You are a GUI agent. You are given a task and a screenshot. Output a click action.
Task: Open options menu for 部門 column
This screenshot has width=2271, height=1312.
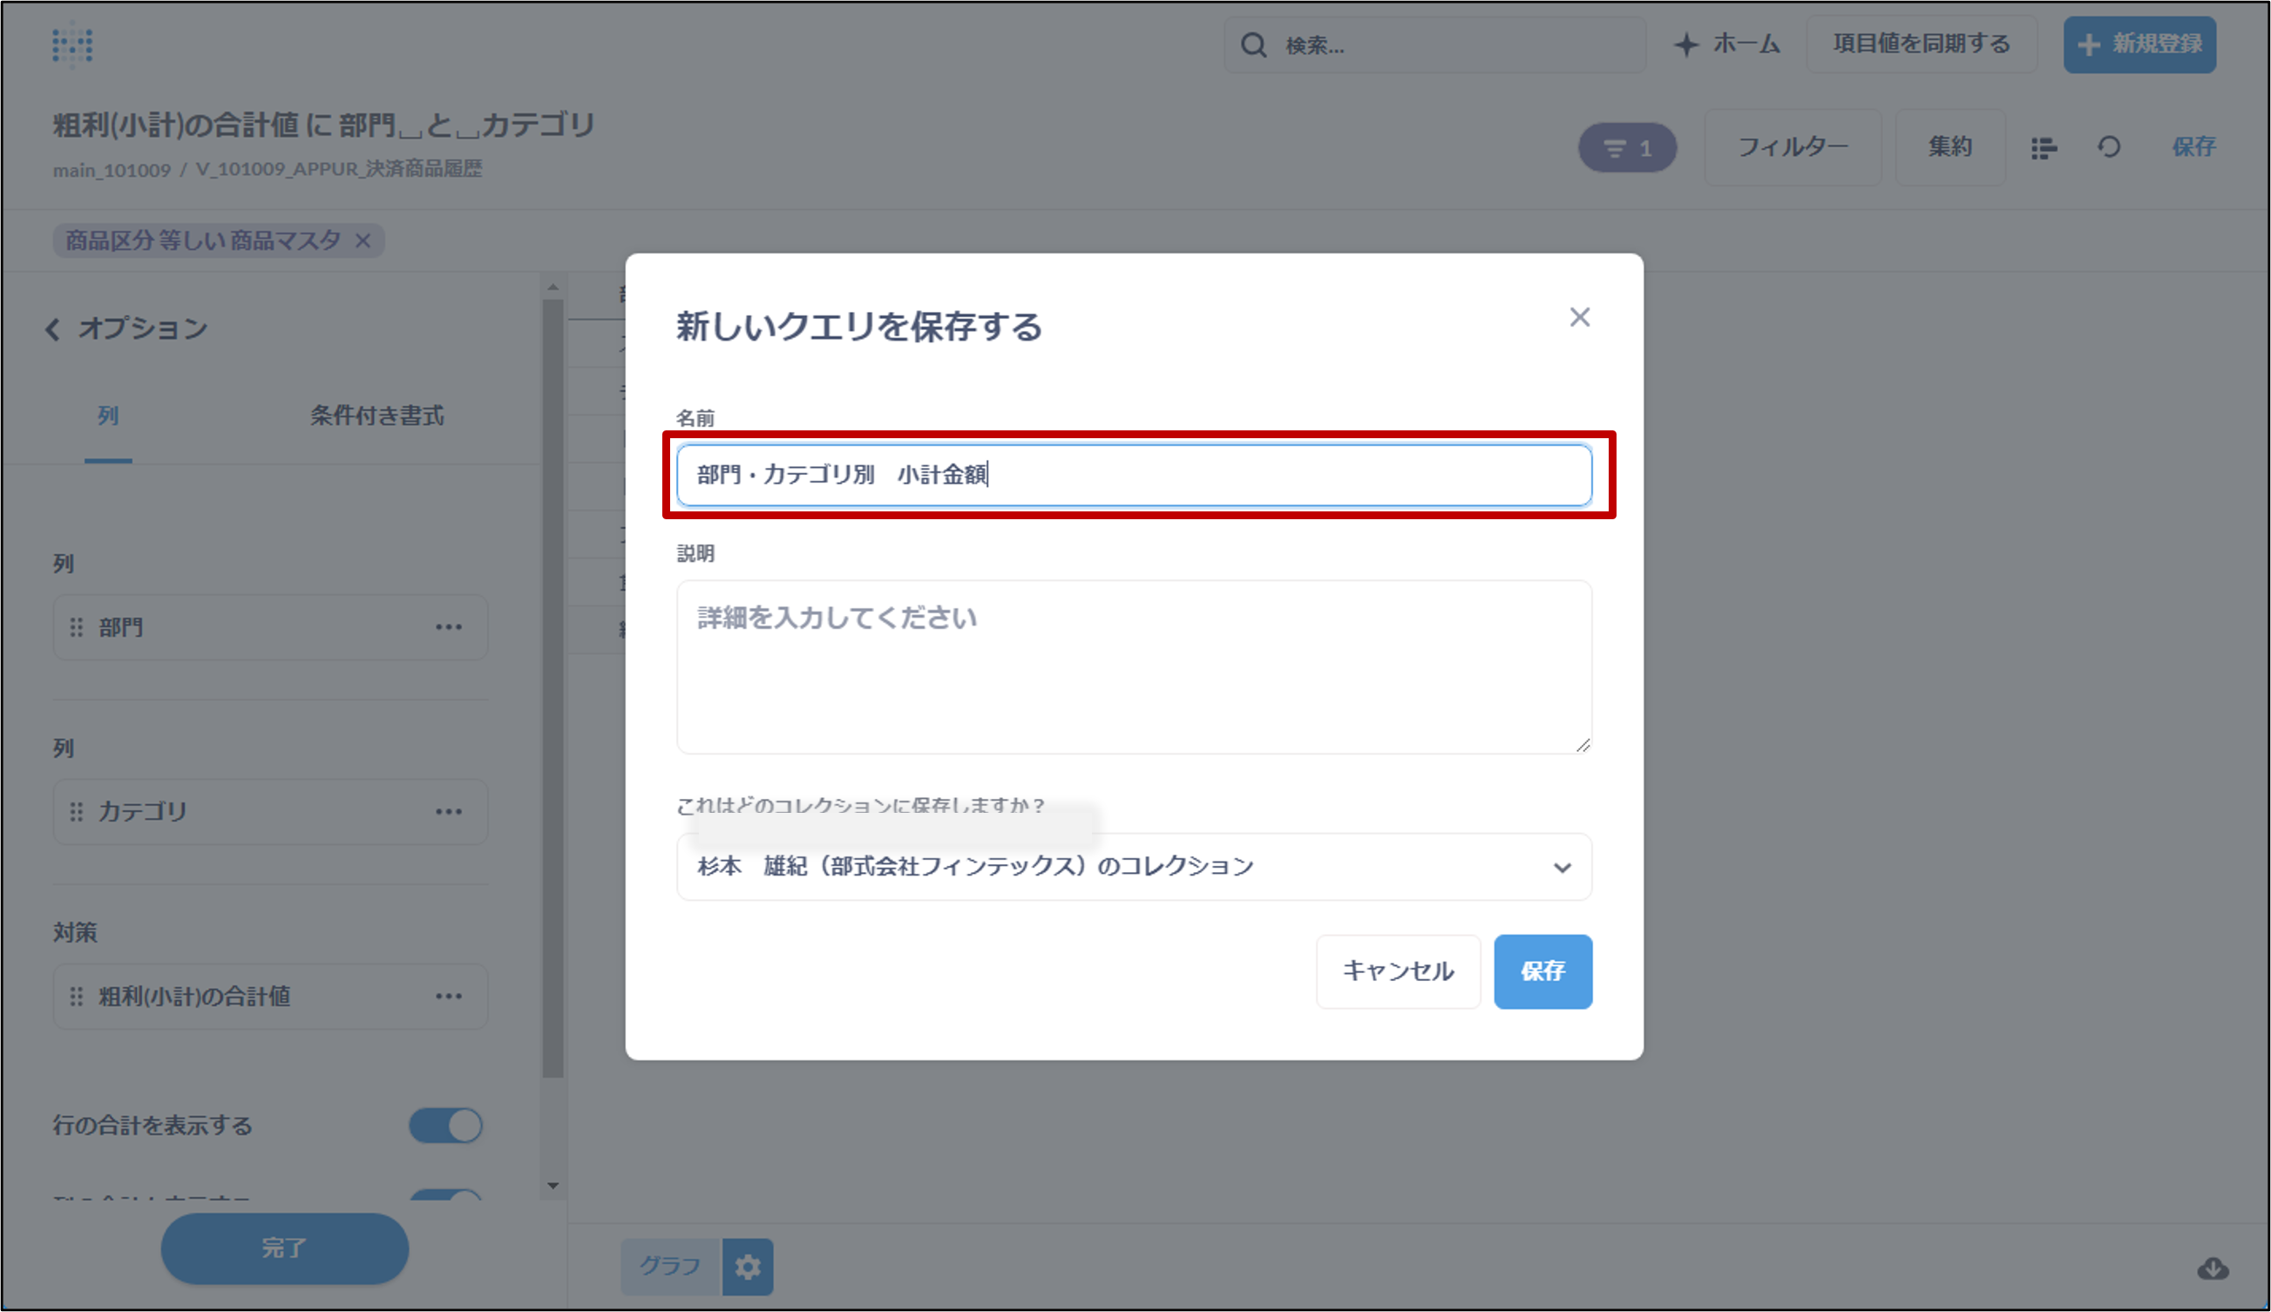[x=449, y=627]
